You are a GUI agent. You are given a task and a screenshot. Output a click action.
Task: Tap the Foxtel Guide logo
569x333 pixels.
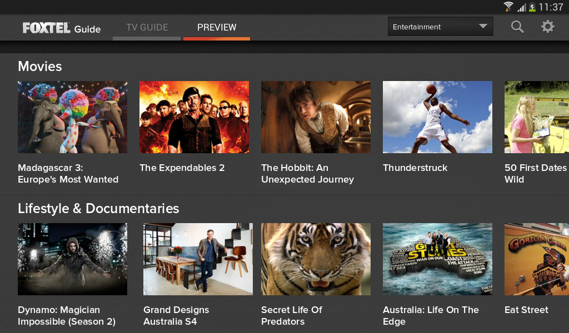pos(62,28)
